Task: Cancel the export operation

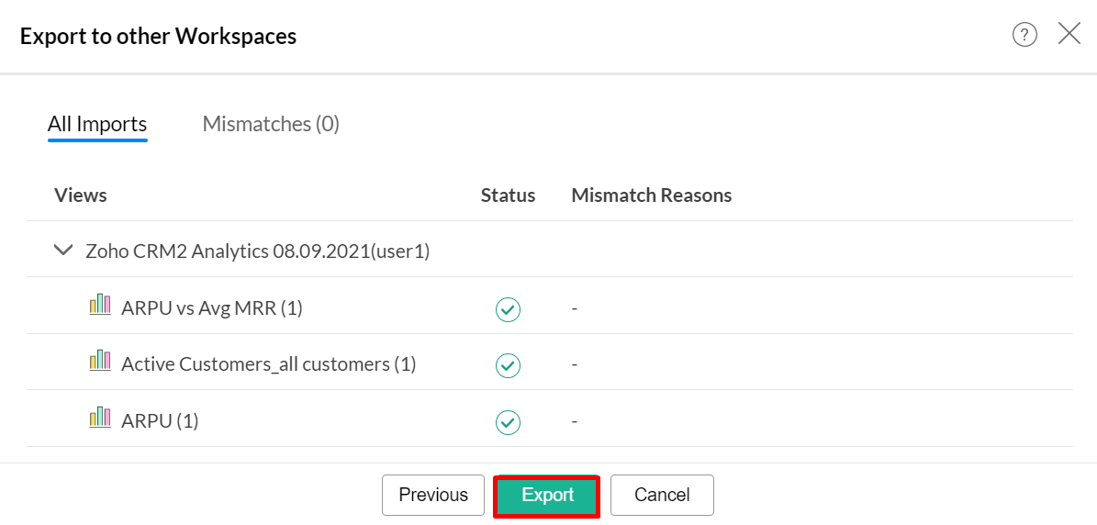Action: 662,496
